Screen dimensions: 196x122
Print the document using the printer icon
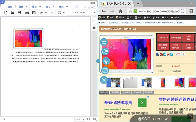(x=27, y=13)
